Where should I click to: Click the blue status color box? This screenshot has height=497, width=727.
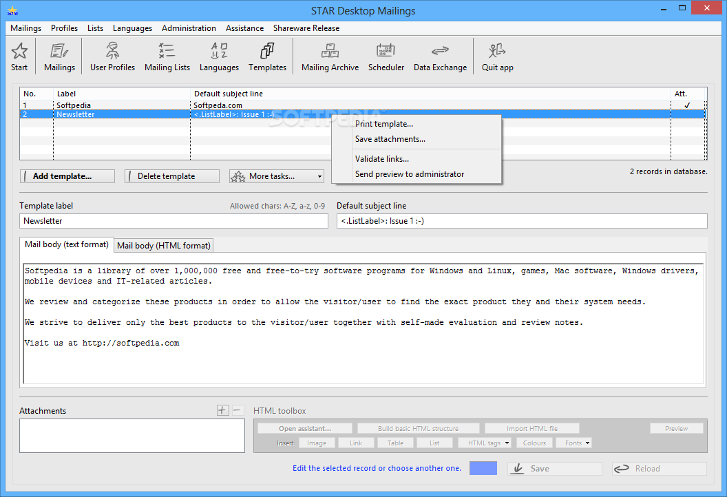[483, 468]
